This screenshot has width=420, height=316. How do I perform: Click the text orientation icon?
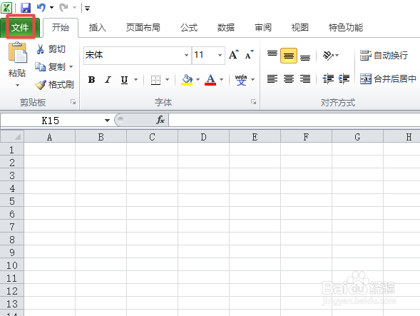click(328, 56)
